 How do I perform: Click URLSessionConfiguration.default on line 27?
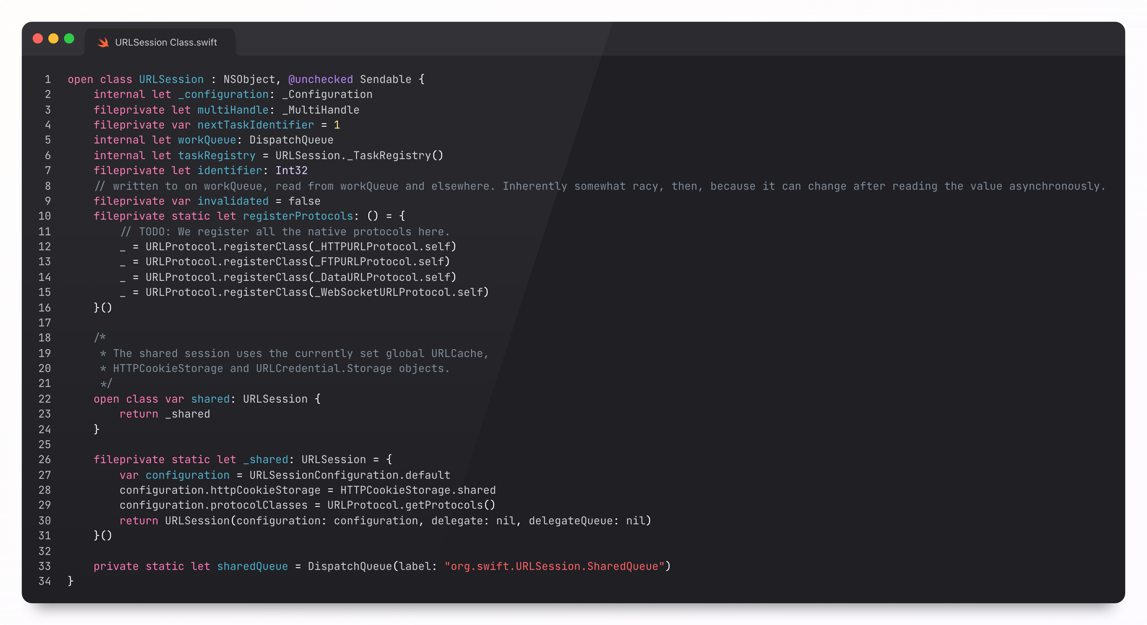[350, 475]
